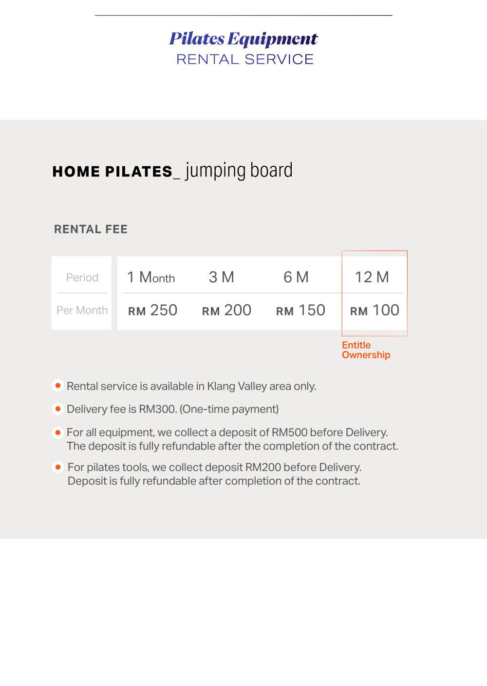Select the 6 M rental period

click(x=296, y=277)
